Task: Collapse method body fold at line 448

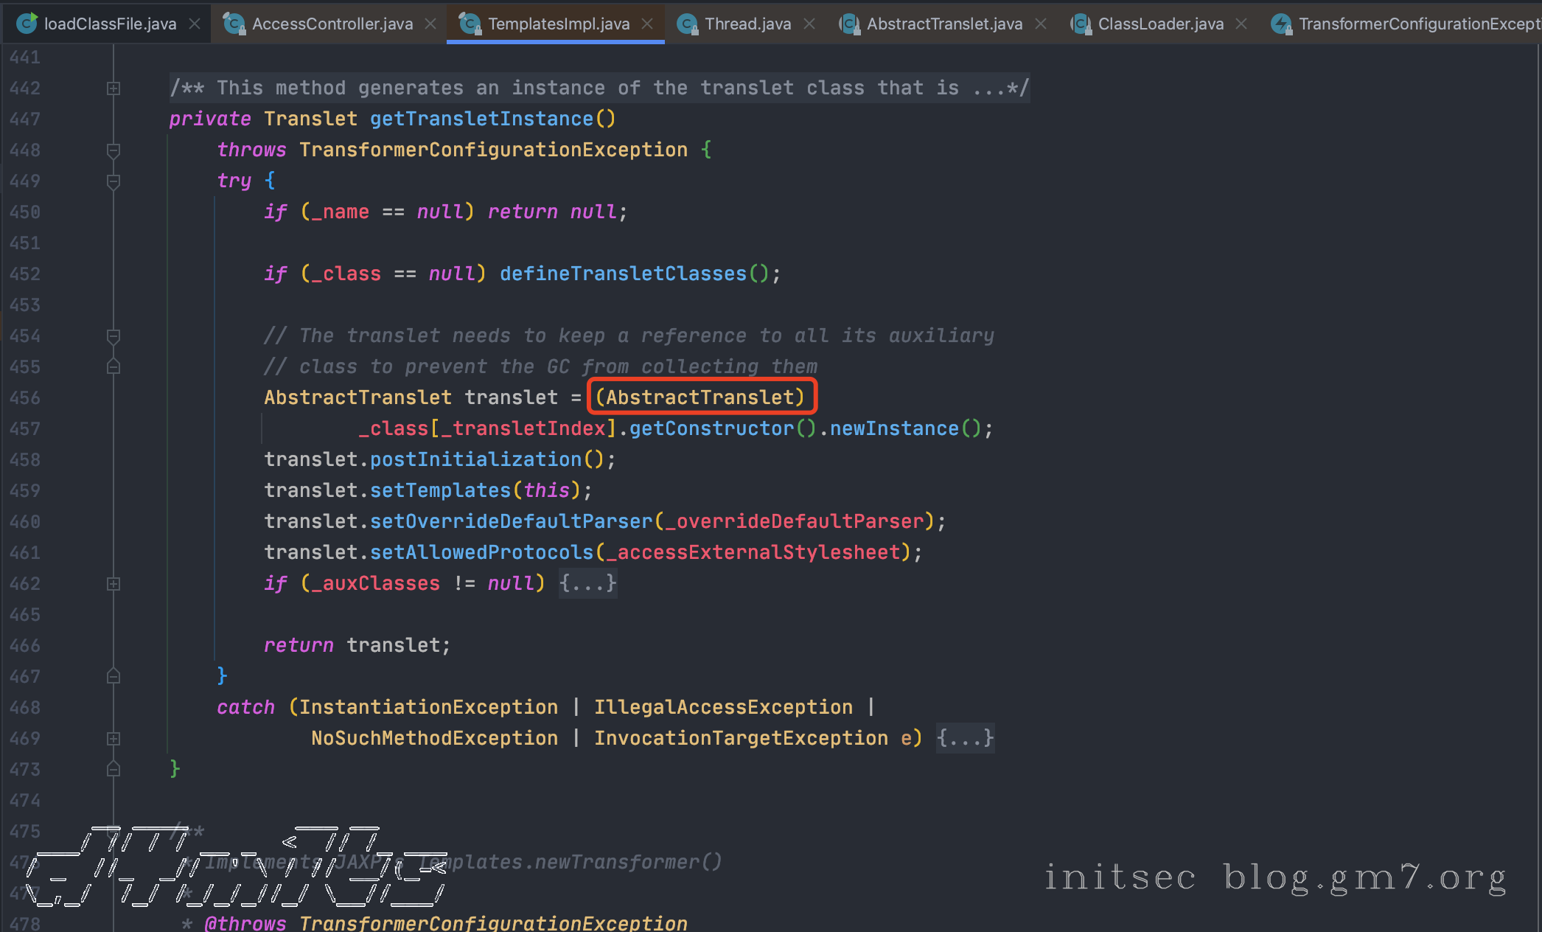Action: 114,150
